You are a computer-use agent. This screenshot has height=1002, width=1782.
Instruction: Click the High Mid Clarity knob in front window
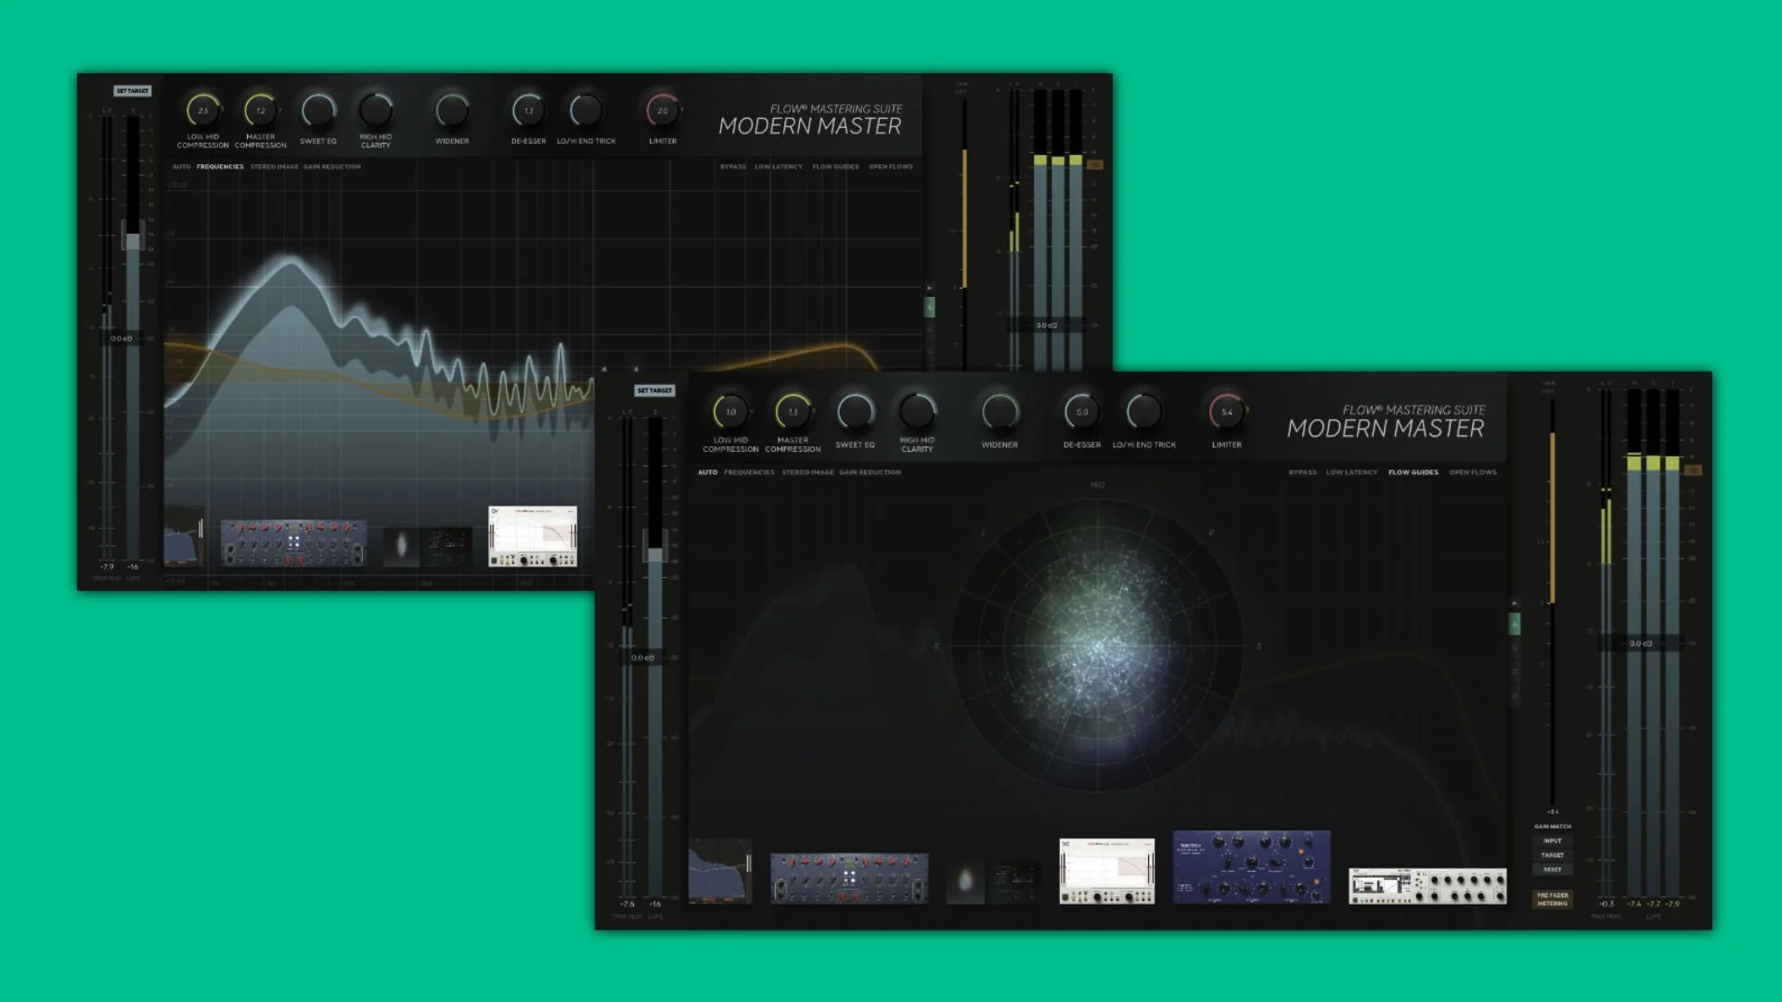pyautogui.click(x=917, y=411)
